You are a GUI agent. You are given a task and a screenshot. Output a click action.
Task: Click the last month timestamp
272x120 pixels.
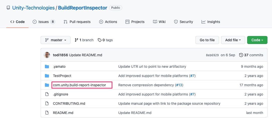[255, 113]
